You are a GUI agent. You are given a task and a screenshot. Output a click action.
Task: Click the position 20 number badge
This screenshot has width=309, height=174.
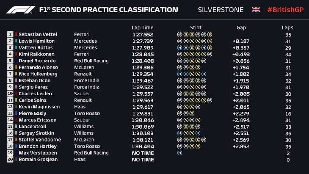pyautogui.click(x=10, y=160)
